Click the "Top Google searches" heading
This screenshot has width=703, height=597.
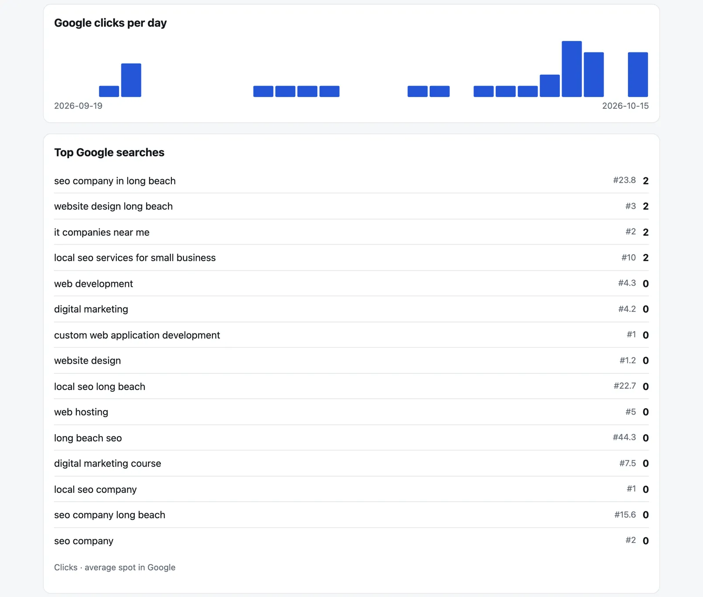point(109,152)
